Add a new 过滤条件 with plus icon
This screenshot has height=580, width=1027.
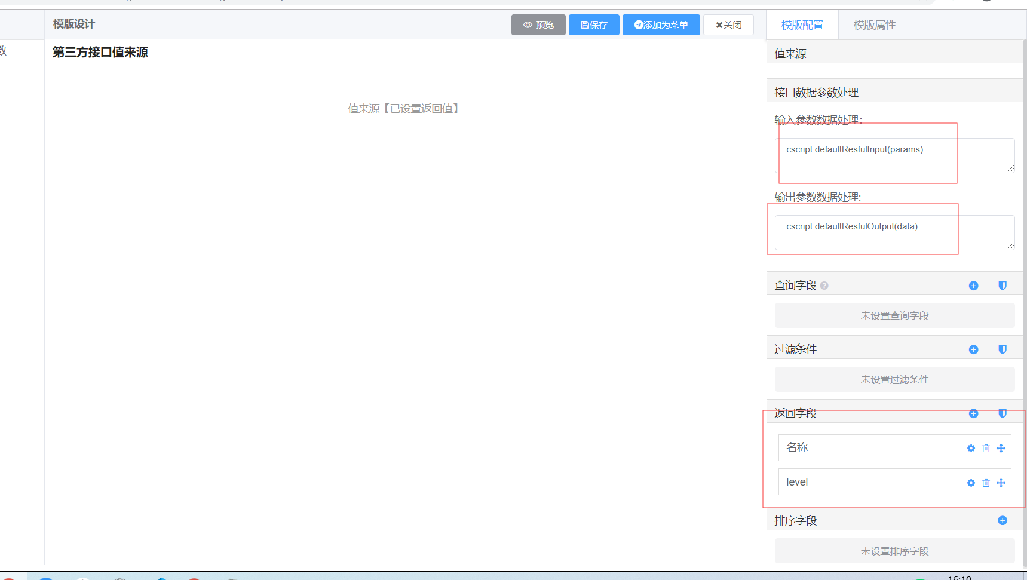click(973, 349)
